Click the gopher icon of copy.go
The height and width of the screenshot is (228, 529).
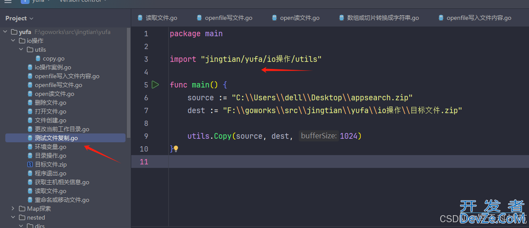[38, 59]
